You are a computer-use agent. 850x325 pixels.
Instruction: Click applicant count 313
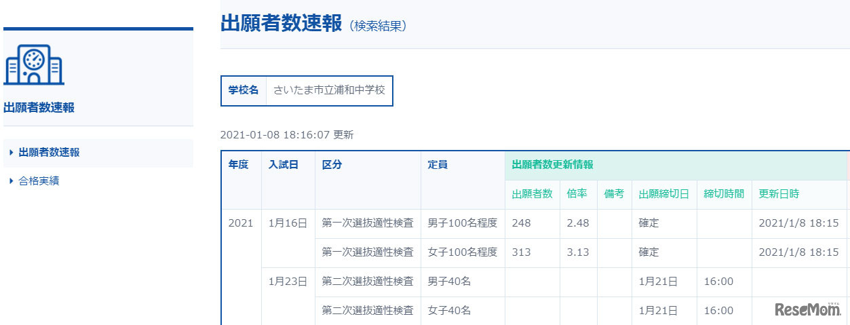pos(522,252)
